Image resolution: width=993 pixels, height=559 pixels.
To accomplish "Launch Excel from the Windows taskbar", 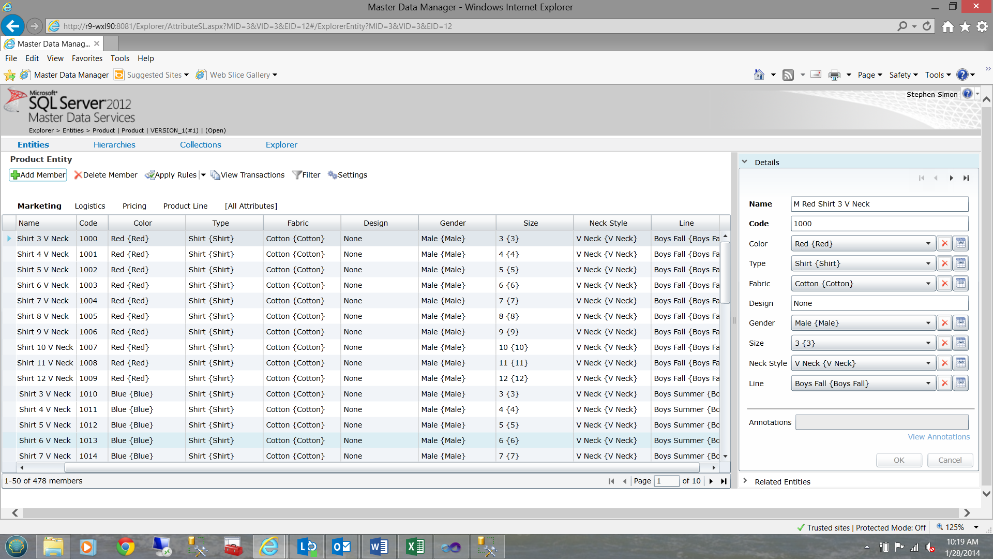I will (415, 547).
